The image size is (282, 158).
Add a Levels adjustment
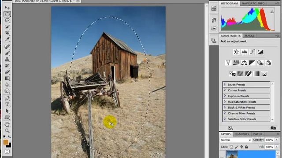[x=244, y=52]
